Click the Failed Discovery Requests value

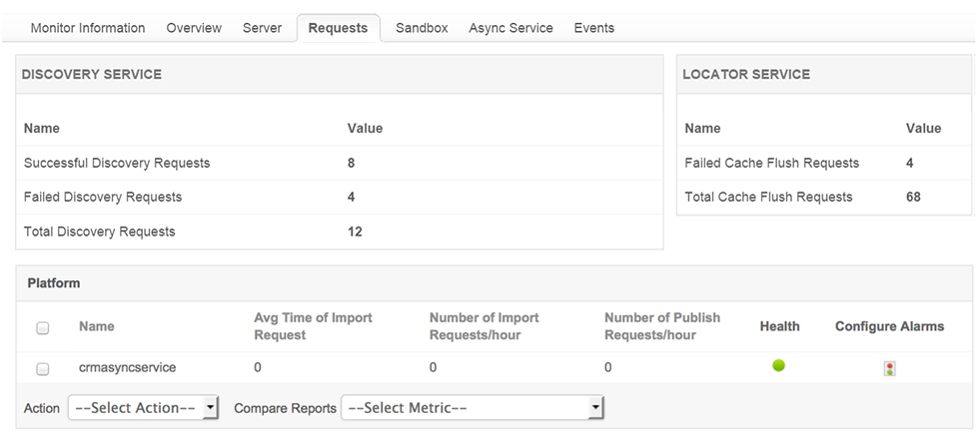tap(352, 197)
